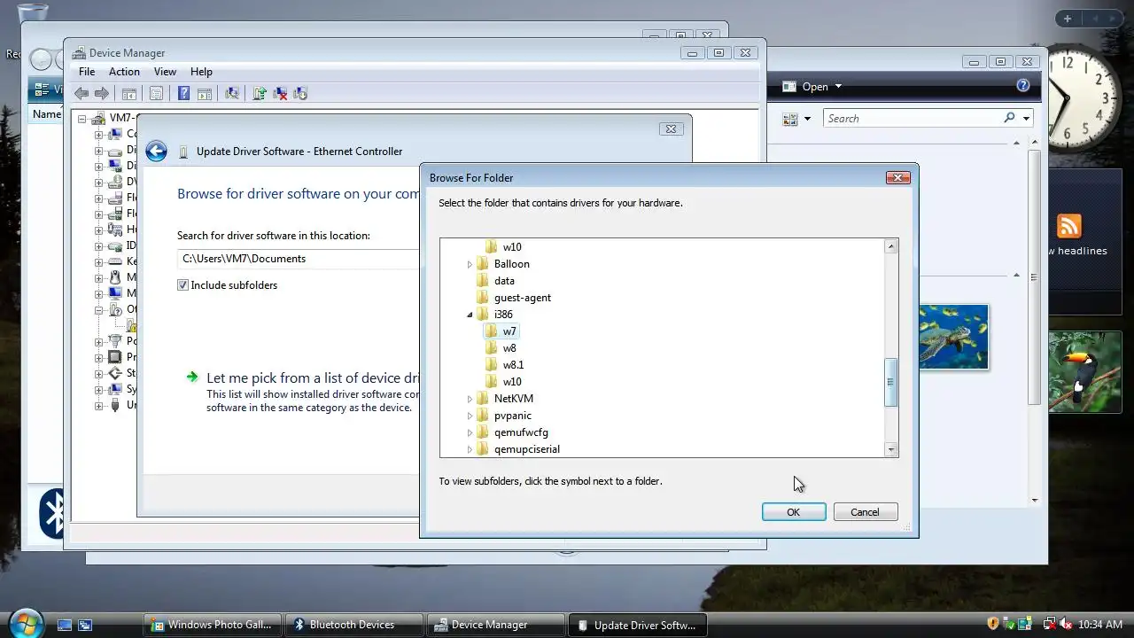
Task: Switch to Device Manager taskbar button
Action: point(495,625)
